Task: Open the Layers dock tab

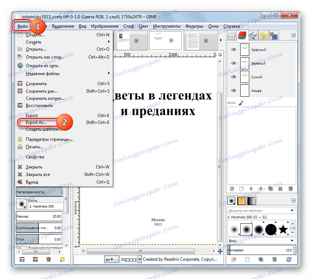Action: point(232,36)
